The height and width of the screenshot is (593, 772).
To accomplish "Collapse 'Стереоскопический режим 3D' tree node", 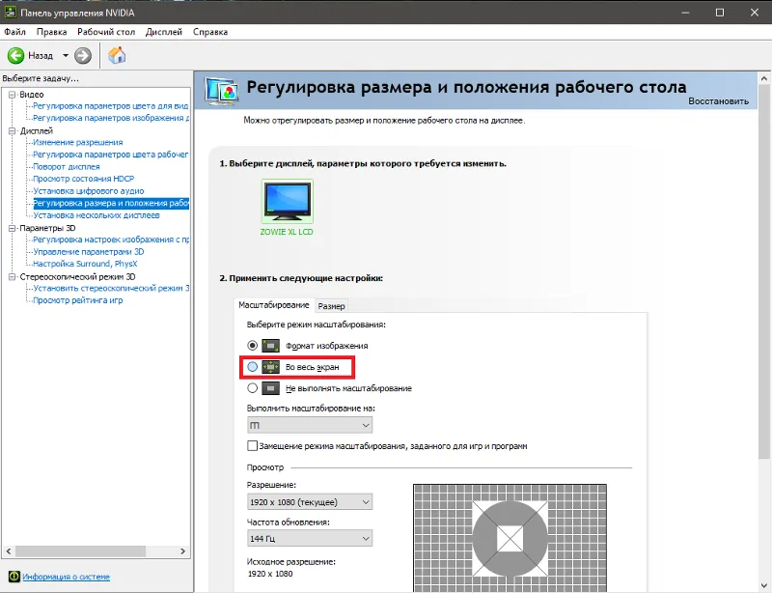I will (13, 277).
